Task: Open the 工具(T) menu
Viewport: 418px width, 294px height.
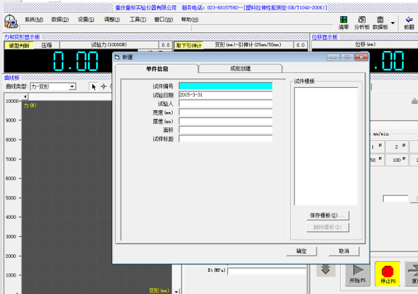Action: 138,19
